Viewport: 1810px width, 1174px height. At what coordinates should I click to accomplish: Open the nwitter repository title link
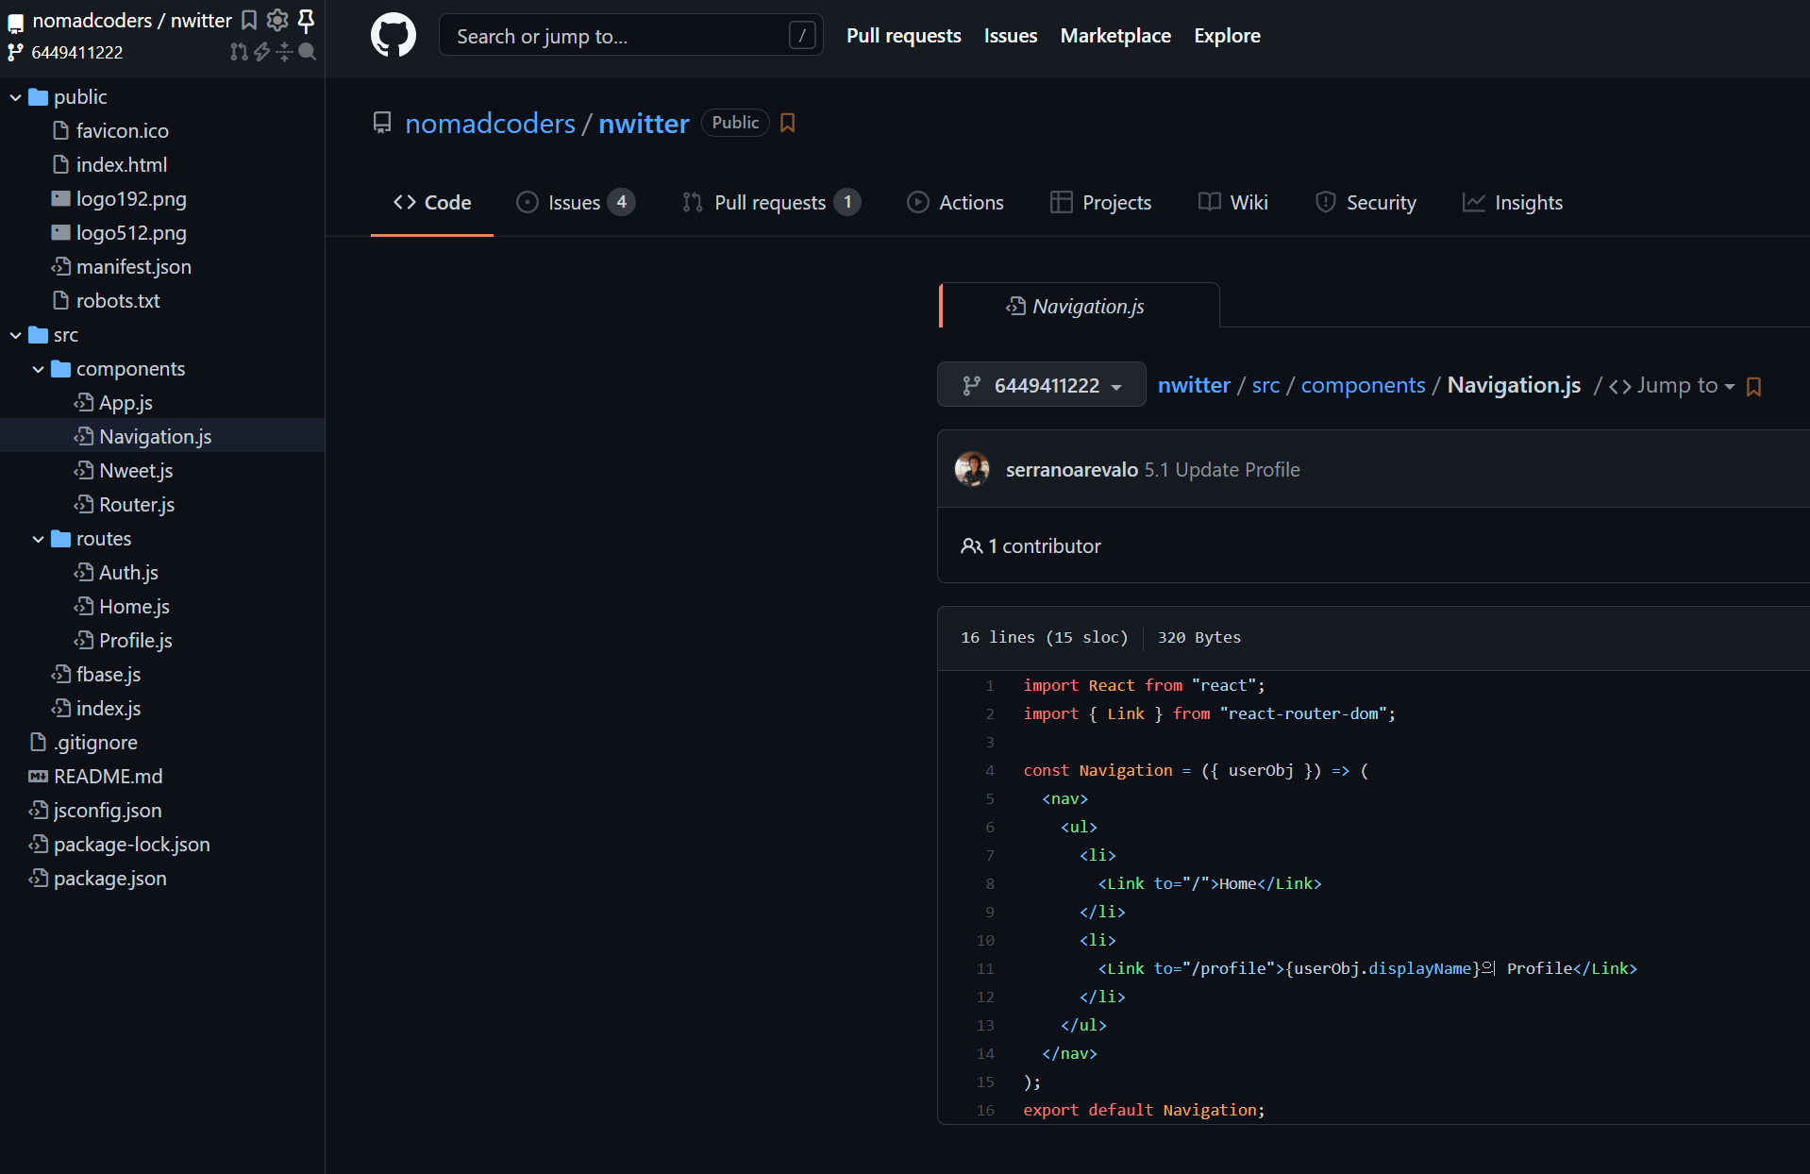tap(644, 124)
